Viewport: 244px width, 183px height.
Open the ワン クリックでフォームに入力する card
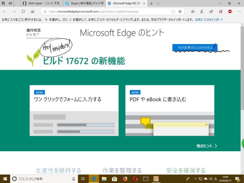(x=74, y=110)
